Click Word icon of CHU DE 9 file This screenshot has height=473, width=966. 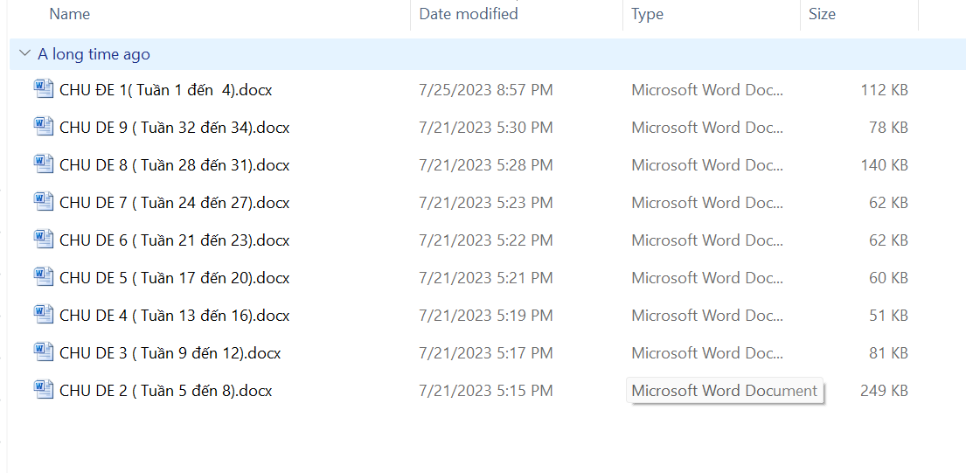44,126
